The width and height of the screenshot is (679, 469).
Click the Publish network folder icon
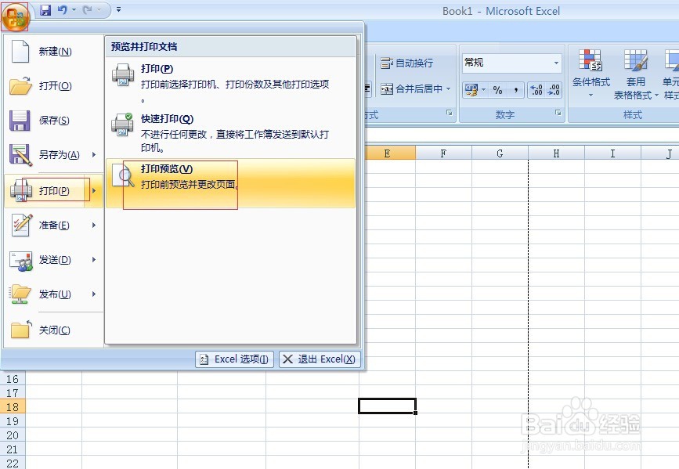(x=20, y=294)
